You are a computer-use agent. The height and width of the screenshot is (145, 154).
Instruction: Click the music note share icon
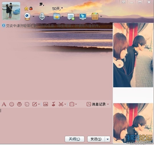click(x=53, y=104)
